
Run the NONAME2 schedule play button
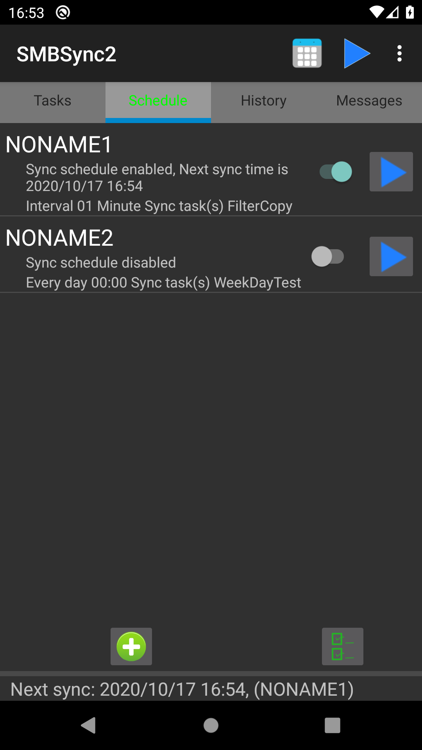tap(391, 257)
